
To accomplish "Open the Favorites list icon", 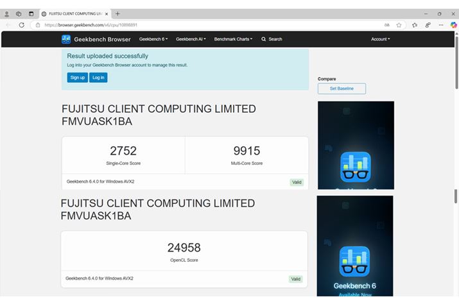I will tap(415, 25).
